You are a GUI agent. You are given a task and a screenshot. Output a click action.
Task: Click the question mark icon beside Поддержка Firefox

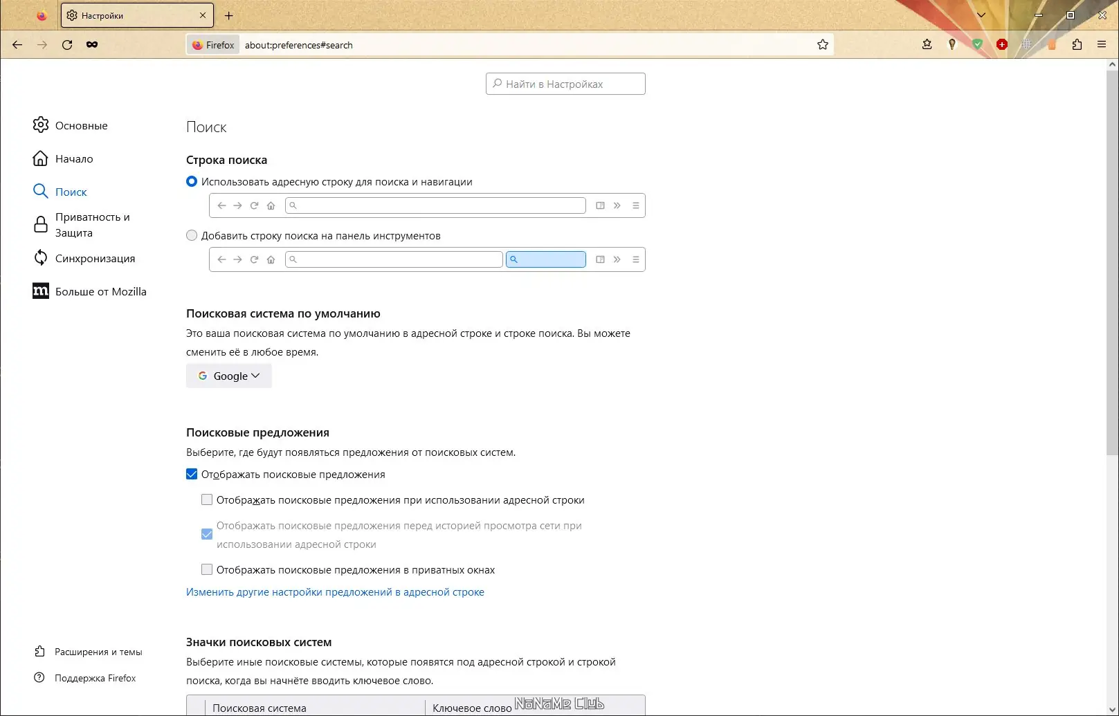pyautogui.click(x=39, y=678)
